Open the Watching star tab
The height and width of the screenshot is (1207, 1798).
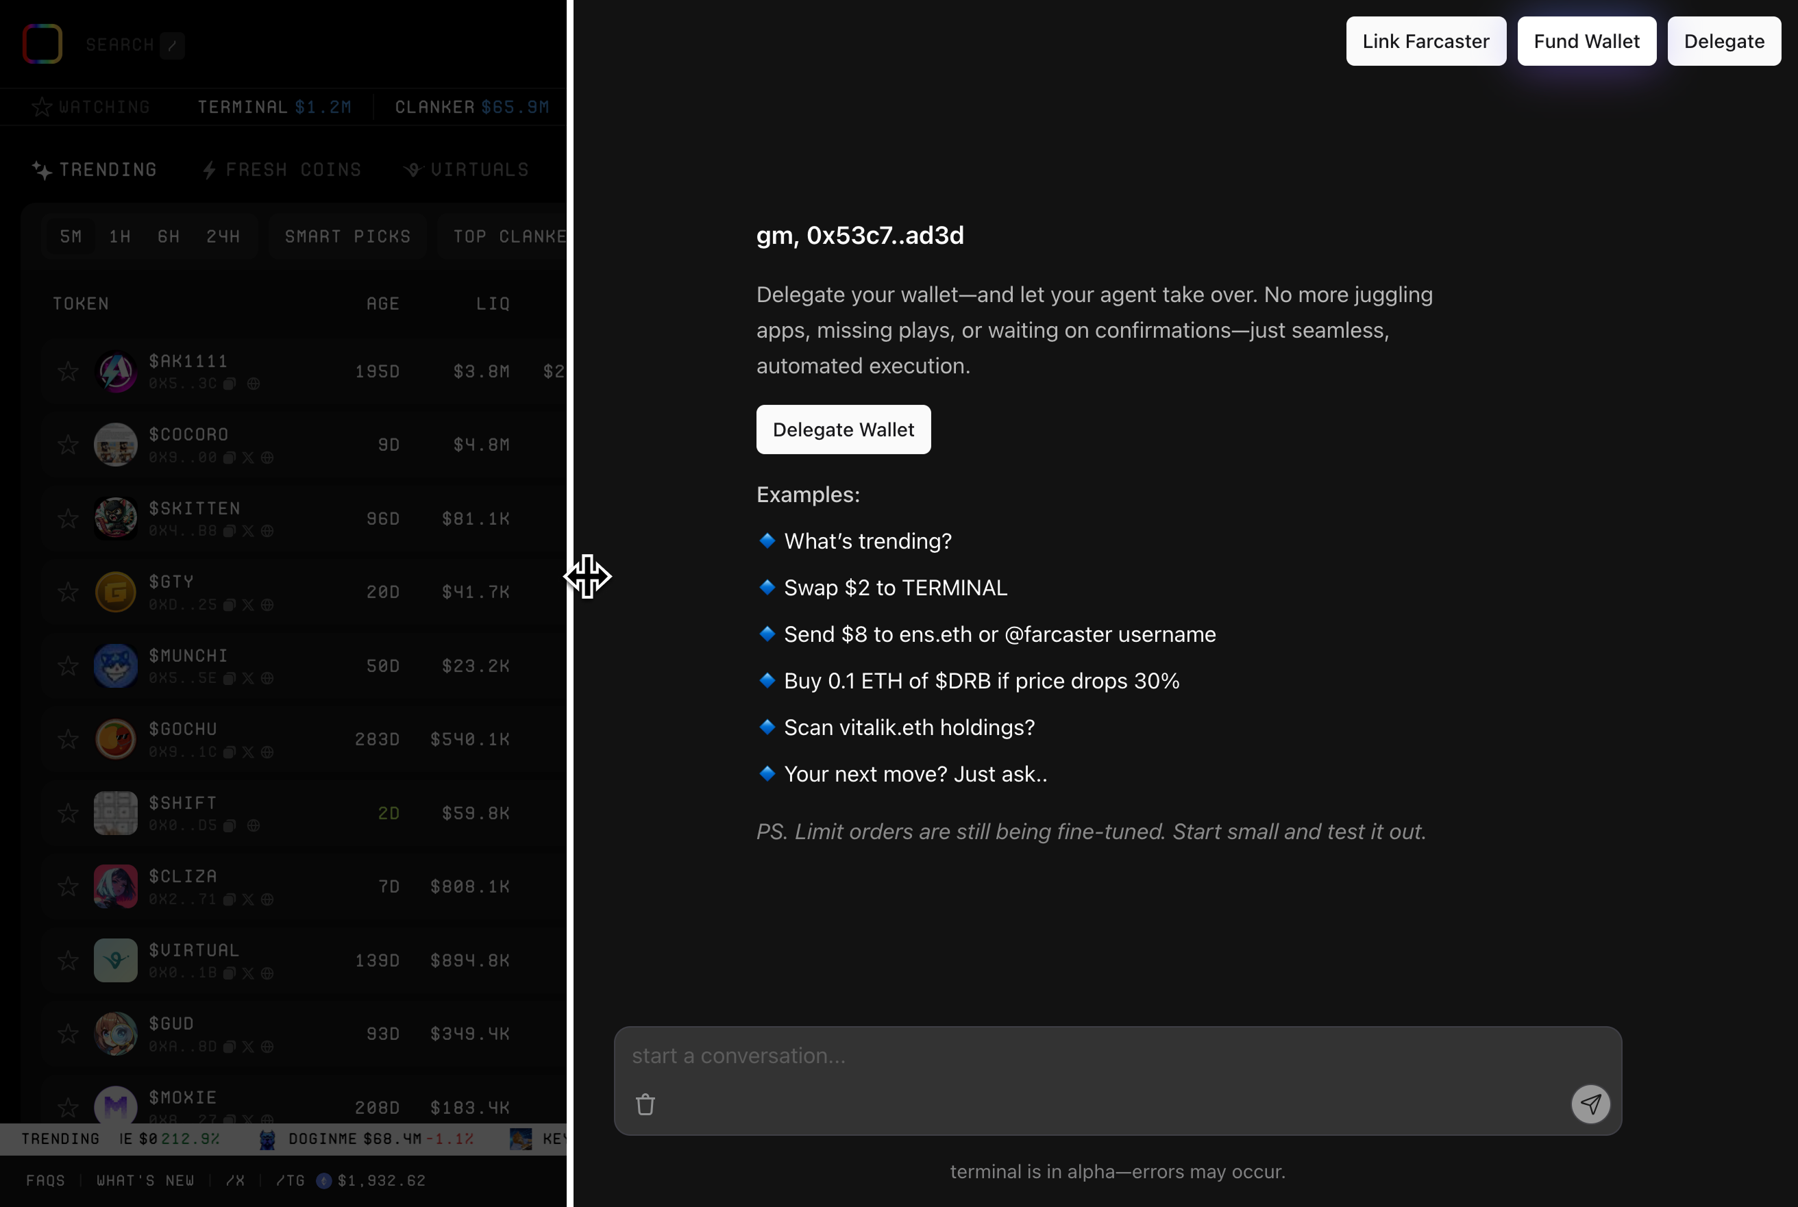(x=91, y=107)
